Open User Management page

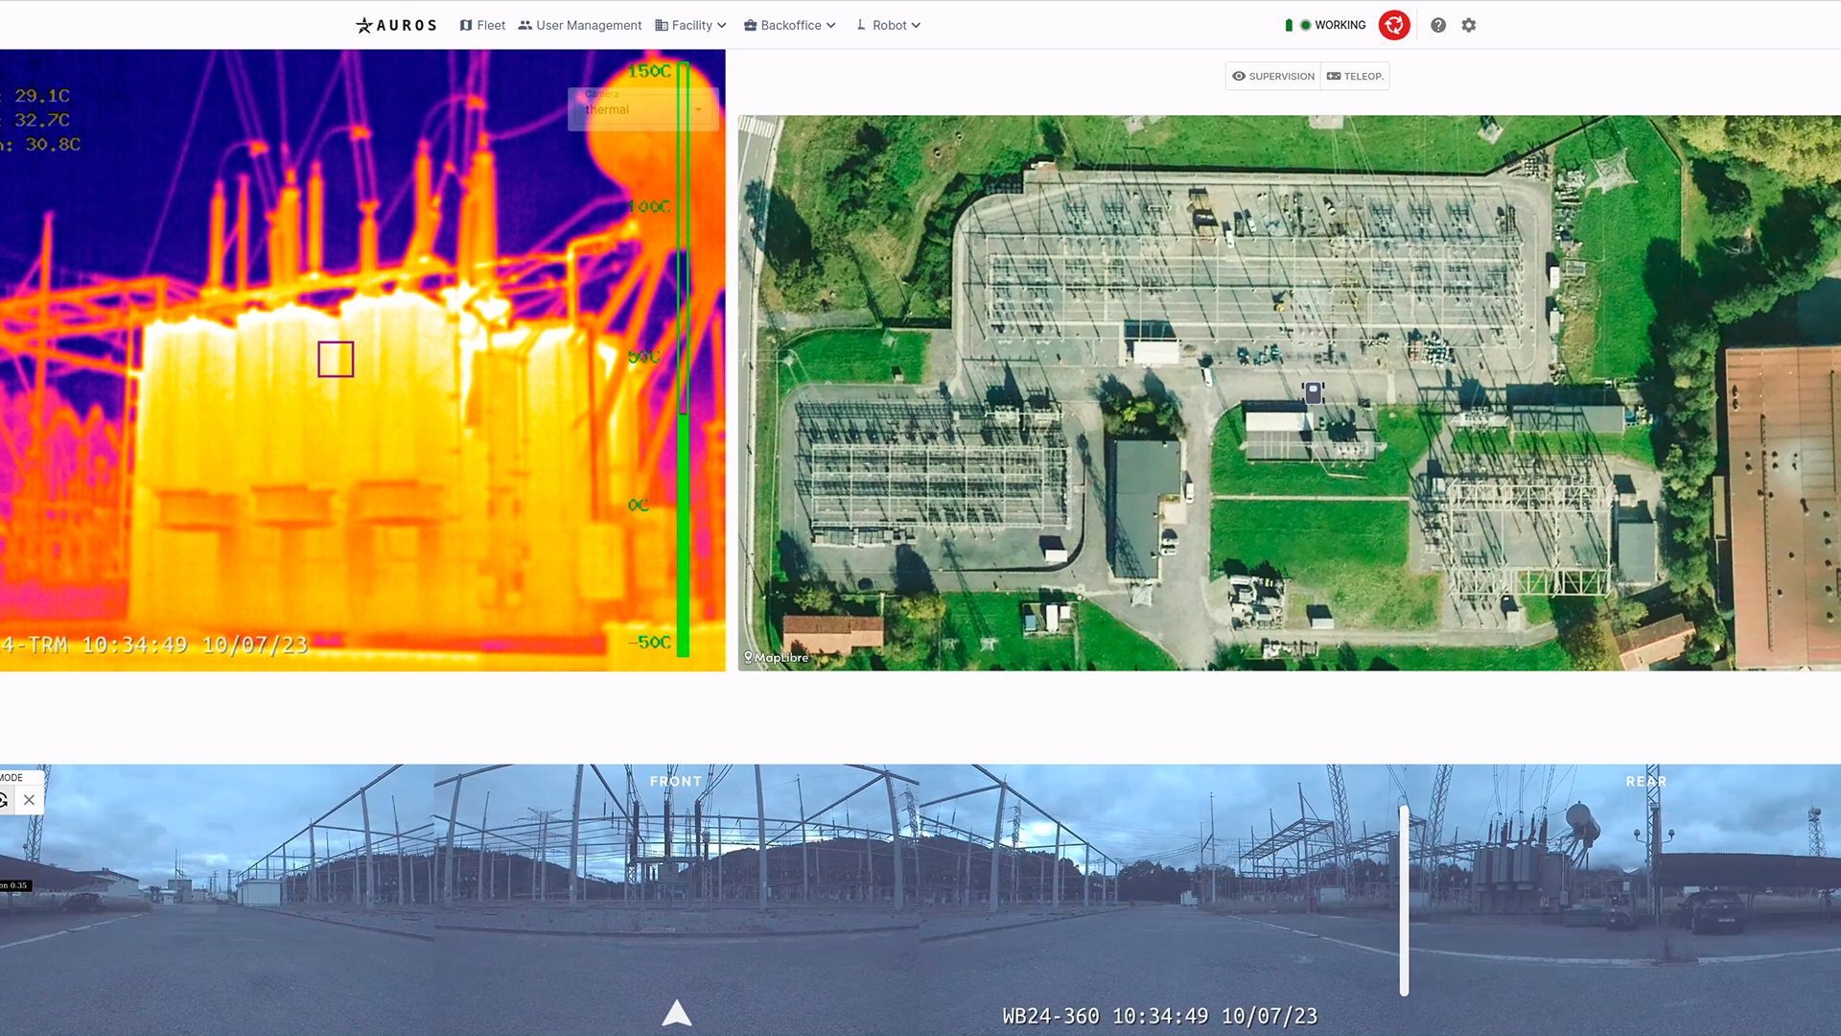[580, 25]
